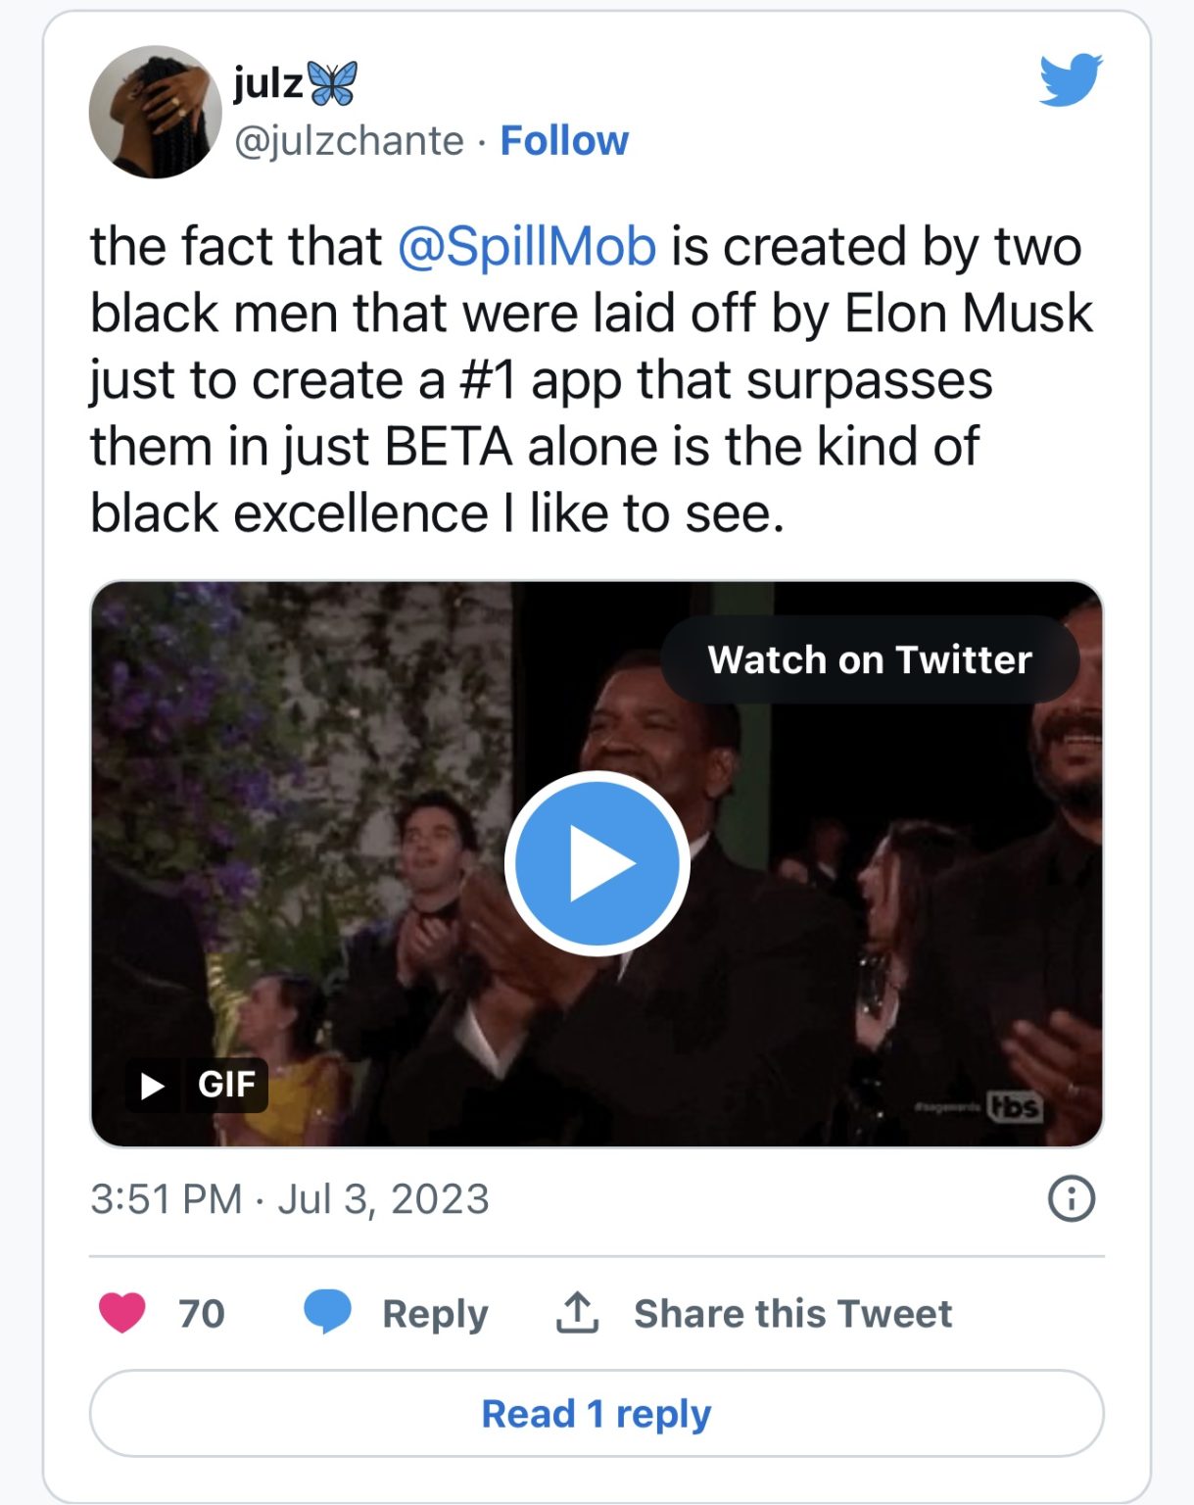Click the 70 likes count

pos(201,1314)
